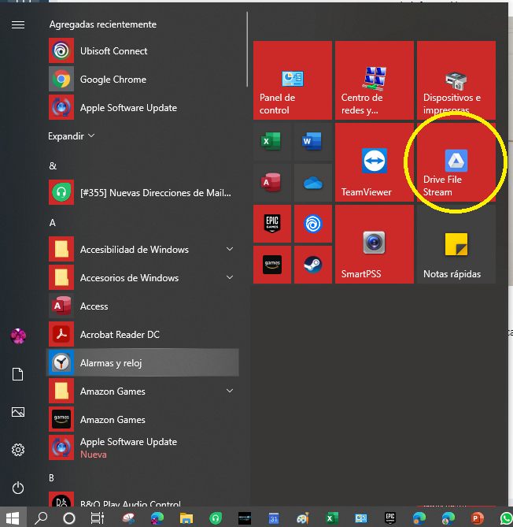Open Dispositivos e impresoras tile
The height and width of the screenshot is (527, 513).
pos(456,80)
